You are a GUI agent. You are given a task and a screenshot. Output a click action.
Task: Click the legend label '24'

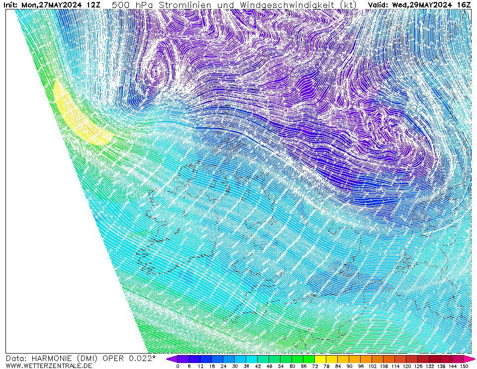click(x=224, y=366)
